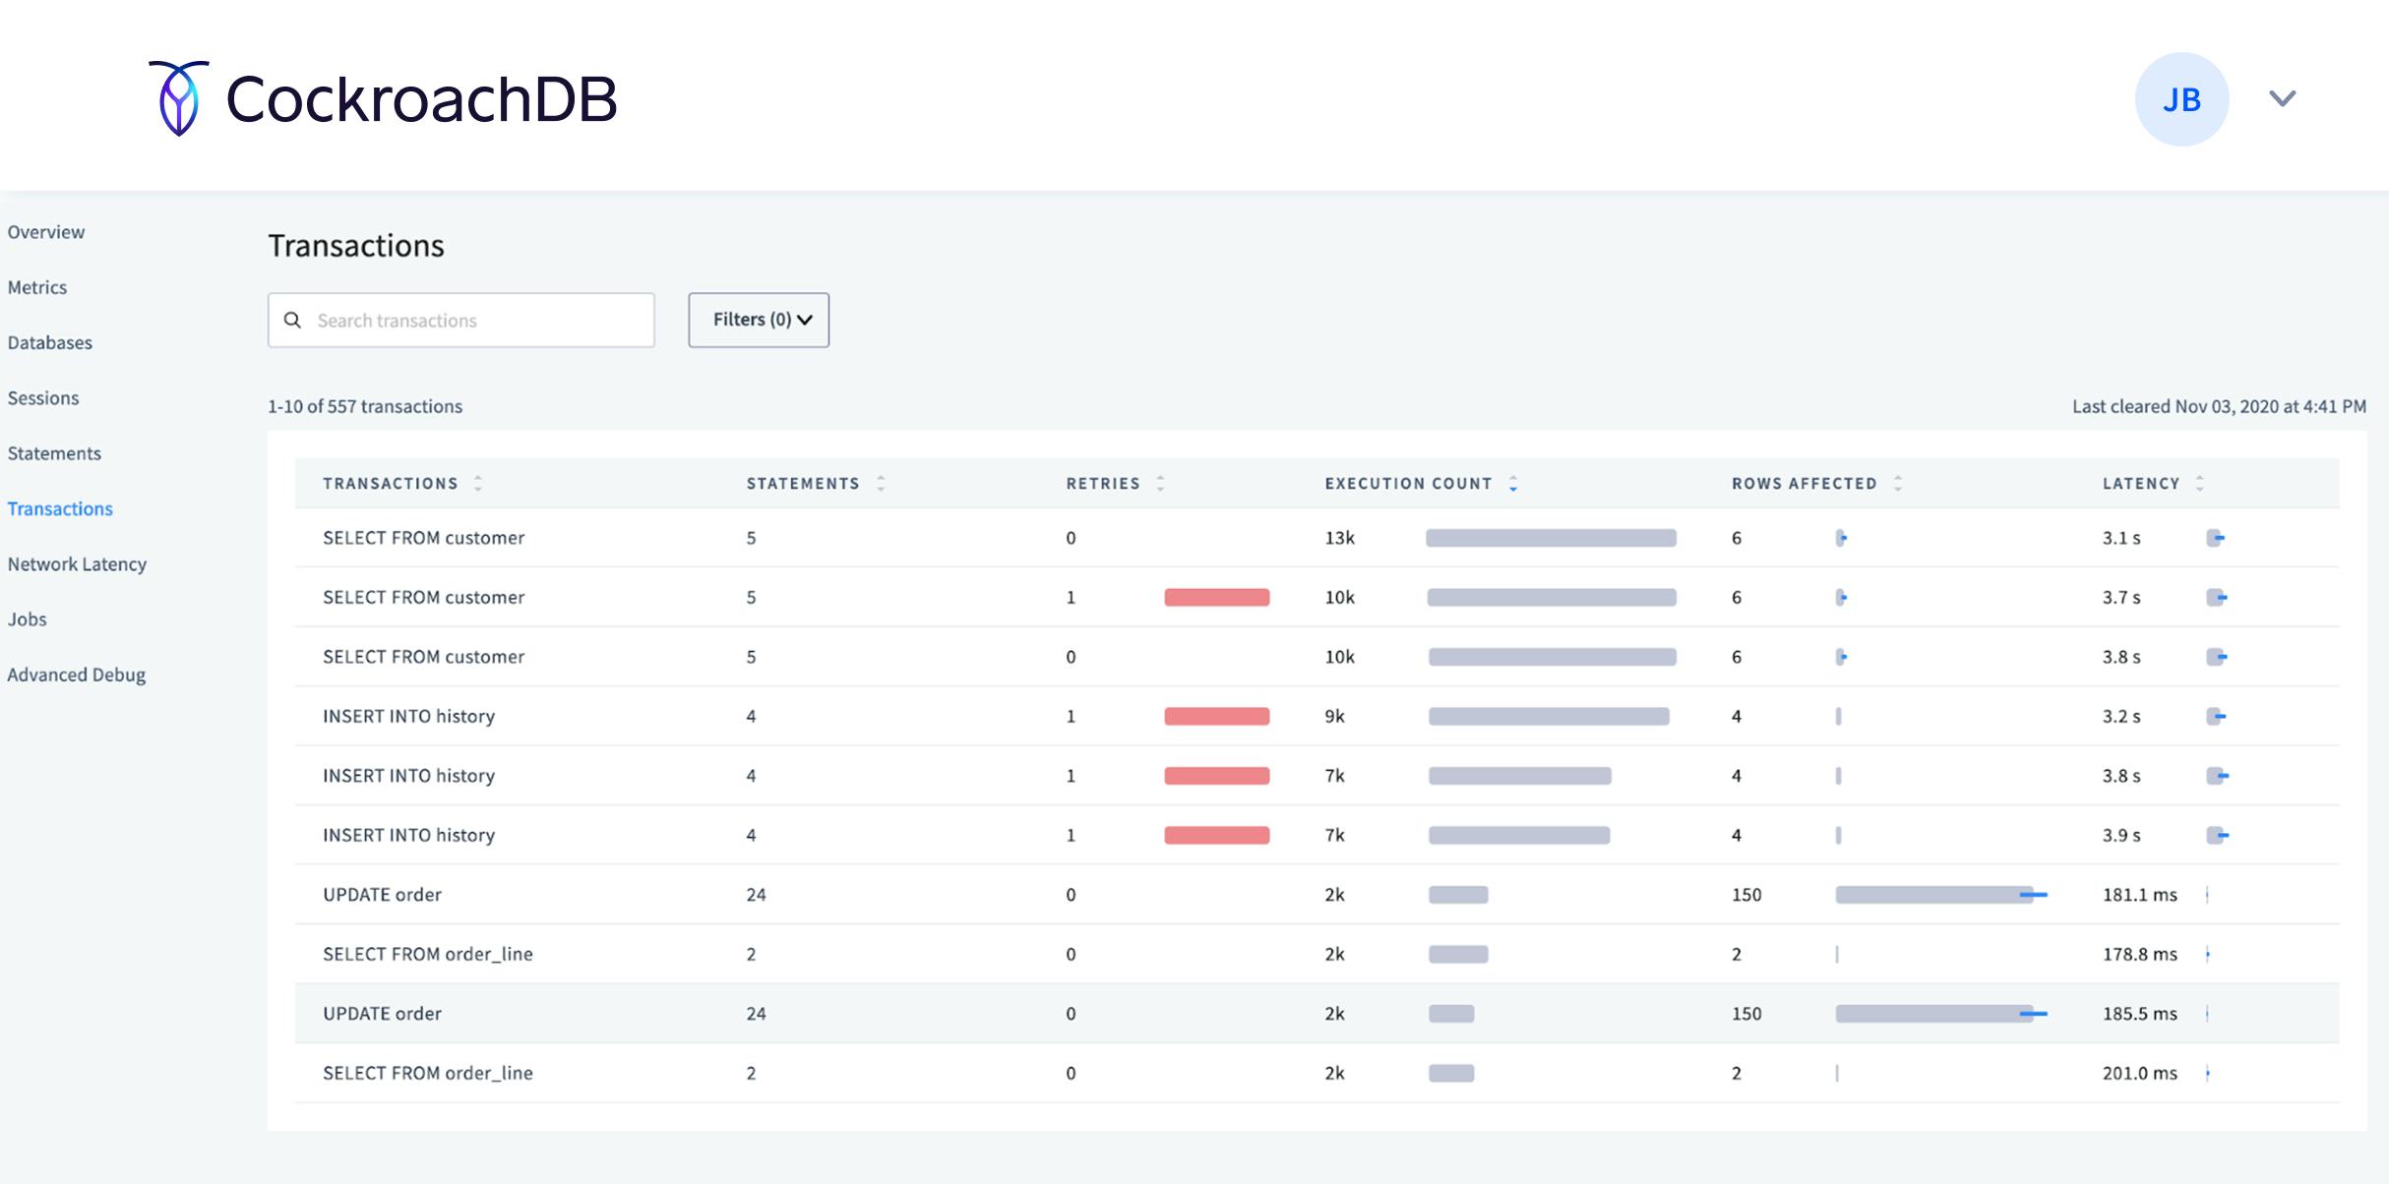This screenshot has width=2389, height=1184.
Task: Open the 201.0 ms SELECT FROM order_line transaction
Action: tap(427, 1073)
